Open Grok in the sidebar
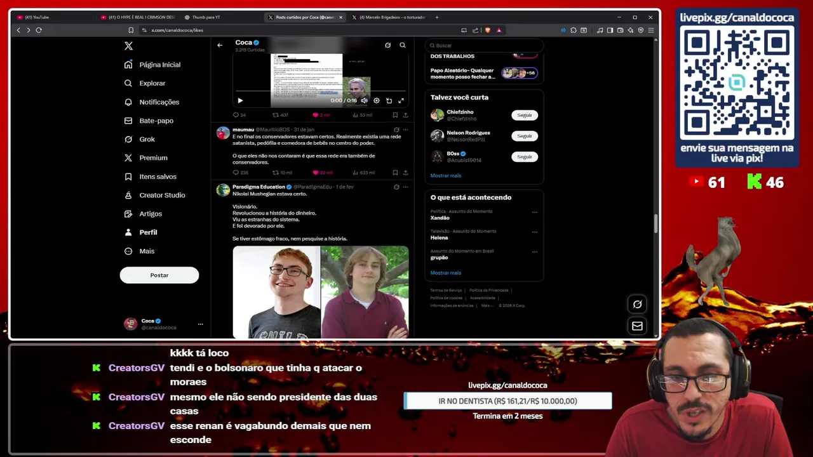 pos(140,139)
